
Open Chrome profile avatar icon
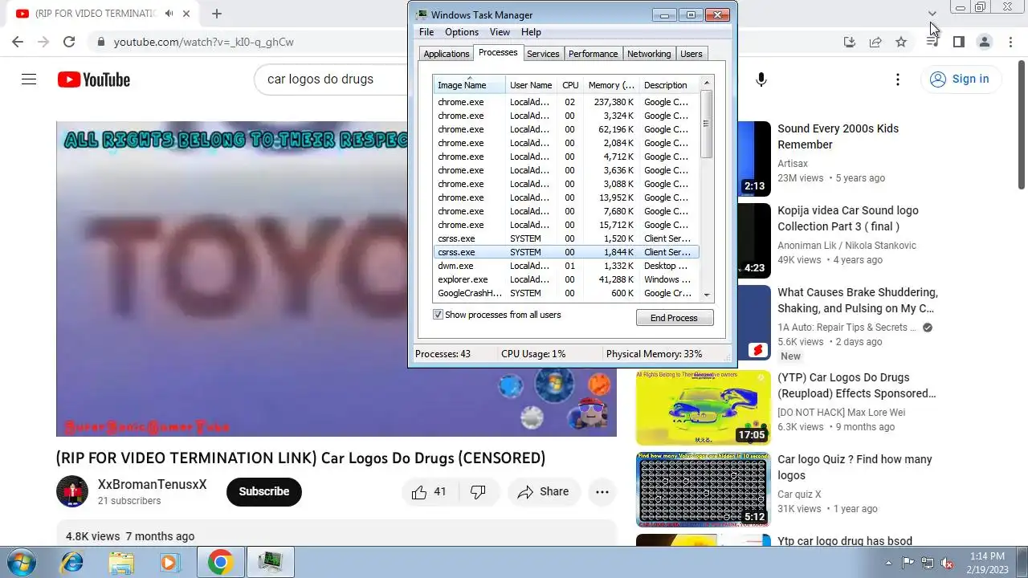[x=984, y=42]
